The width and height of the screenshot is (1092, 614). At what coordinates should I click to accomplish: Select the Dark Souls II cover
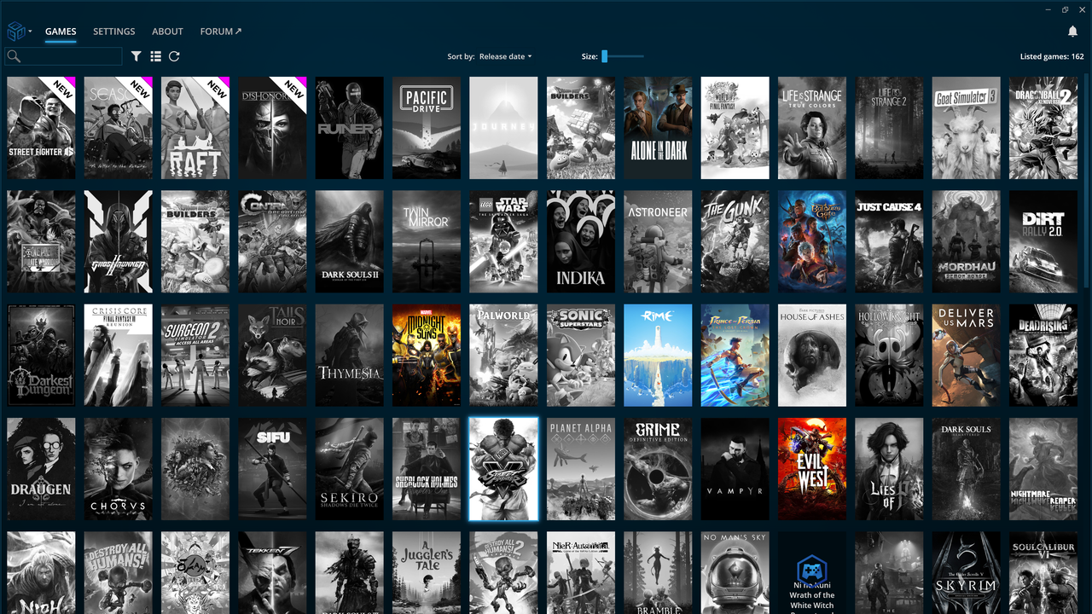click(350, 242)
